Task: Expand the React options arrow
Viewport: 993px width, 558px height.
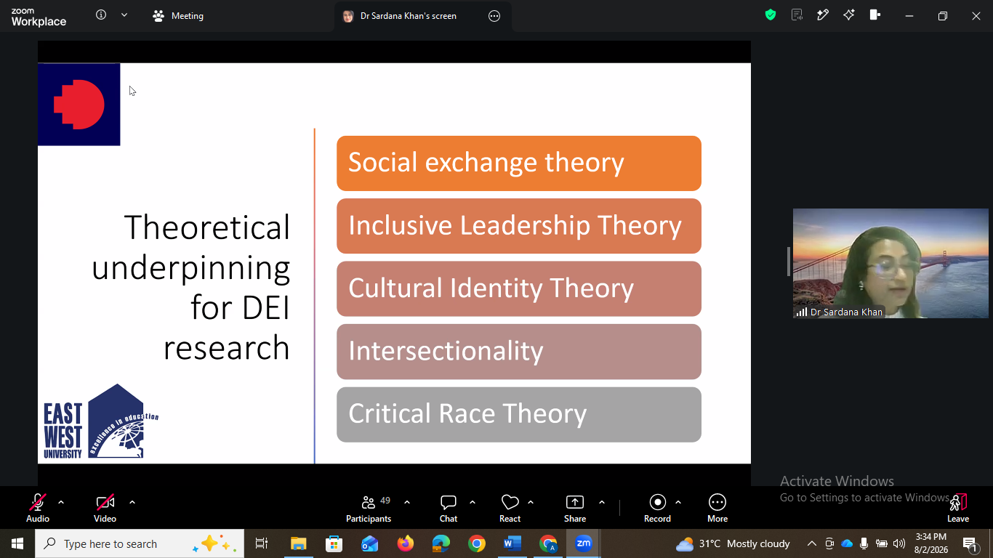Action: [x=531, y=502]
